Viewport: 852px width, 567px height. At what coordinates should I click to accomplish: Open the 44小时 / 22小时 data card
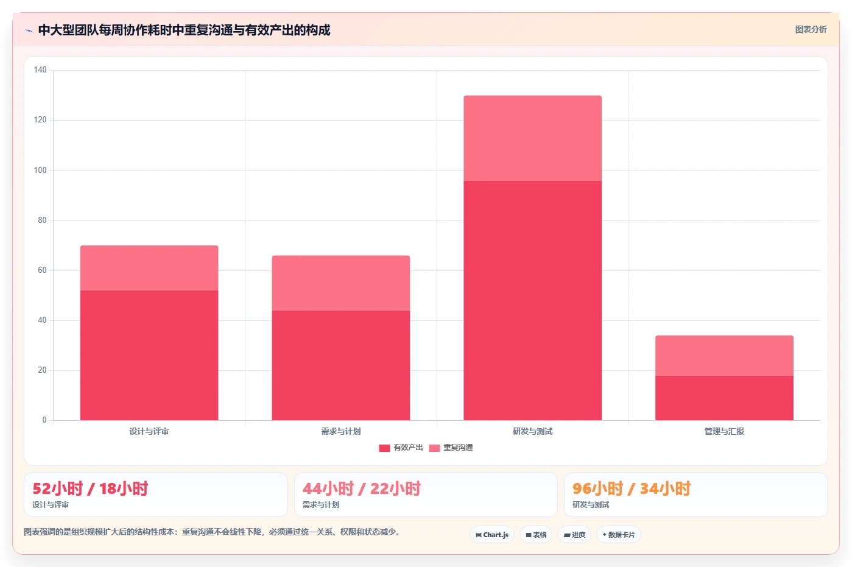click(x=426, y=495)
